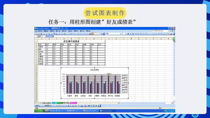Switch to the 好朋友成绩表 sheet tab
The image size is (210, 118).
(x=46, y=103)
